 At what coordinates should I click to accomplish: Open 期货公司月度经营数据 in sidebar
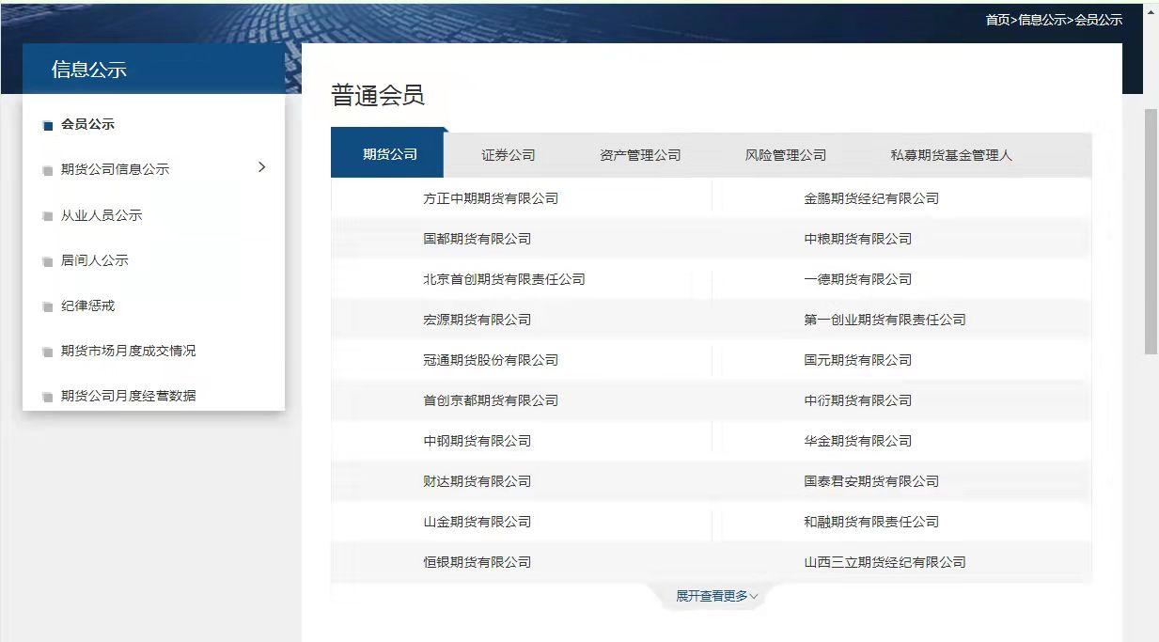coord(128,396)
